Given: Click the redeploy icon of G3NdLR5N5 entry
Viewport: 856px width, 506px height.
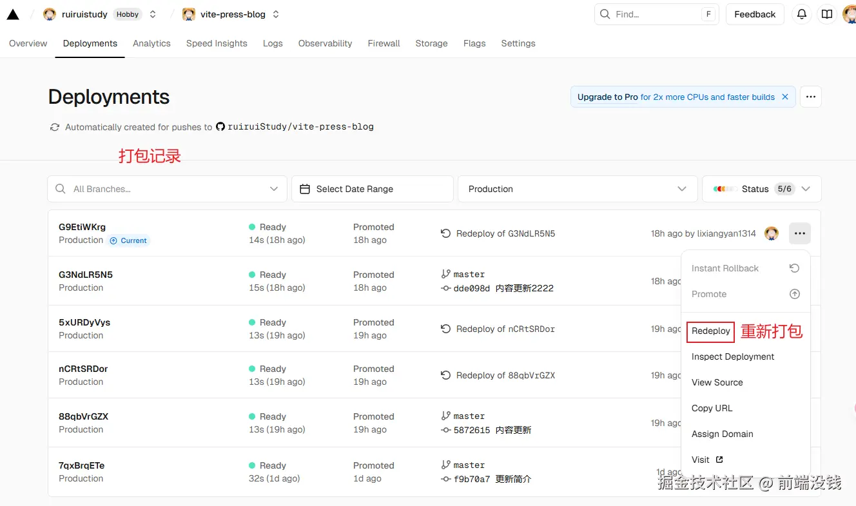Looking at the screenshot, I should 445,233.
